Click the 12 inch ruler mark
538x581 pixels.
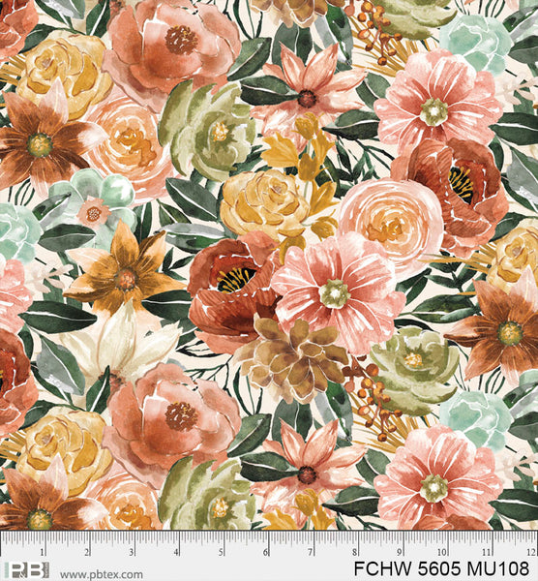[x=530, y=553]
